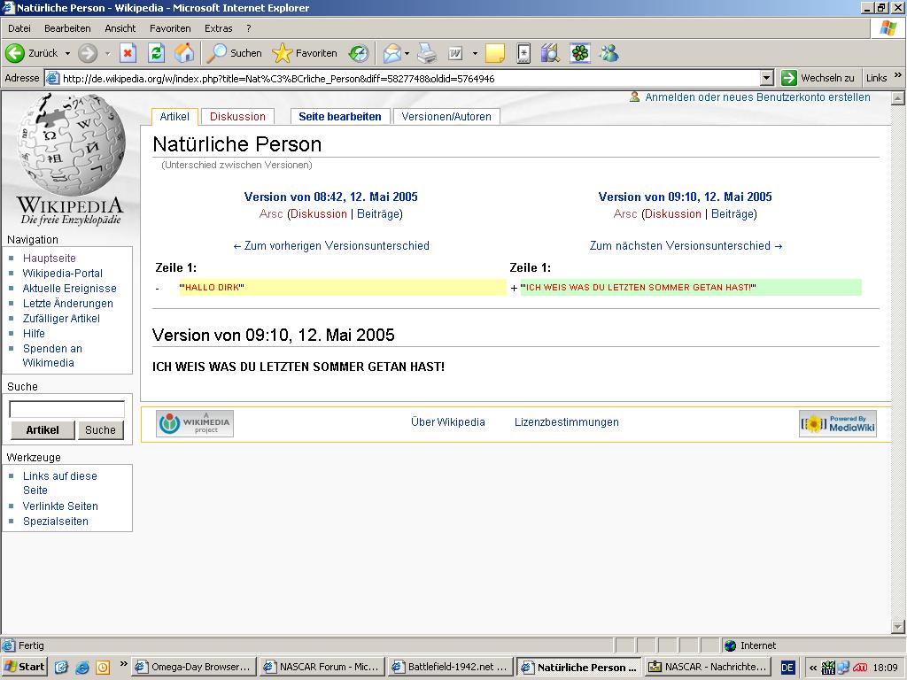Open Version von 08:42, 12. Mai 2005
This screenshot has width=907, height=680.
[331, 197]
